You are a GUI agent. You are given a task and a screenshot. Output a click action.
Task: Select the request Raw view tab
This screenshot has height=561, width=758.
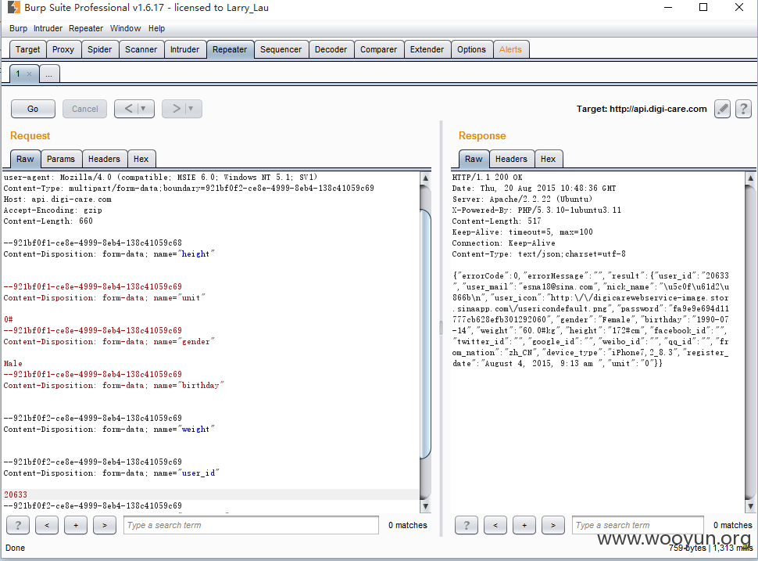pos(25,159)
